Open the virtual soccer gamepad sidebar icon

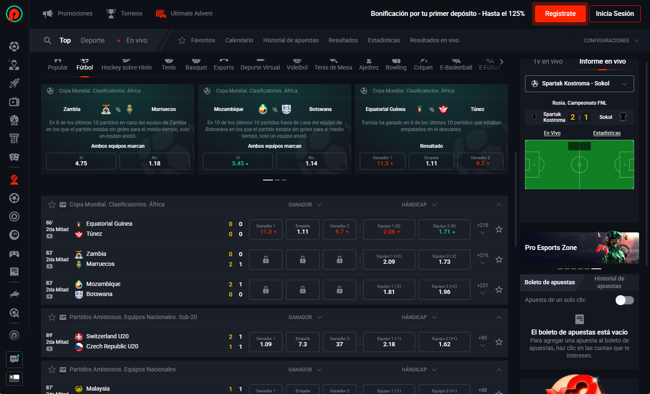[x=14, y=313]
